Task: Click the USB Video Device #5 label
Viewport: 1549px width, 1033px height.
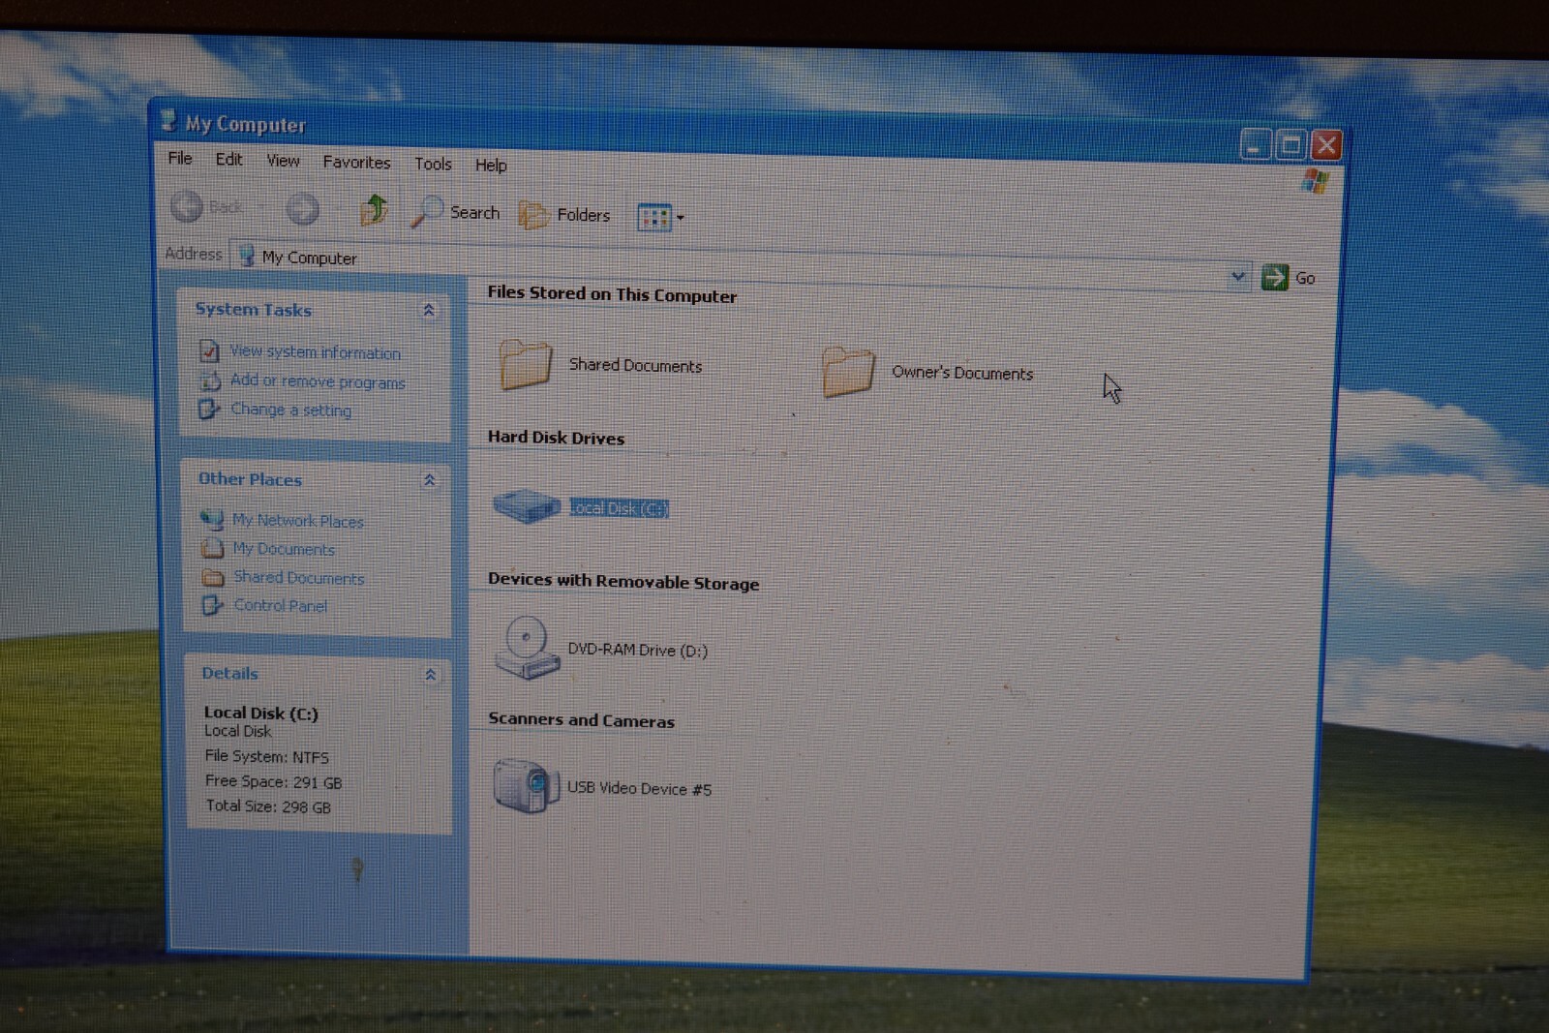Action: point(639,788)
